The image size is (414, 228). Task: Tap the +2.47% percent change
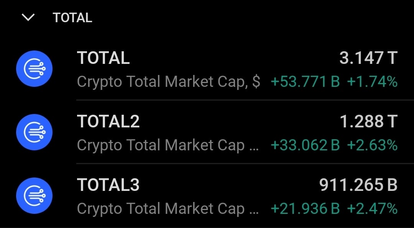[x=372, y=209]
